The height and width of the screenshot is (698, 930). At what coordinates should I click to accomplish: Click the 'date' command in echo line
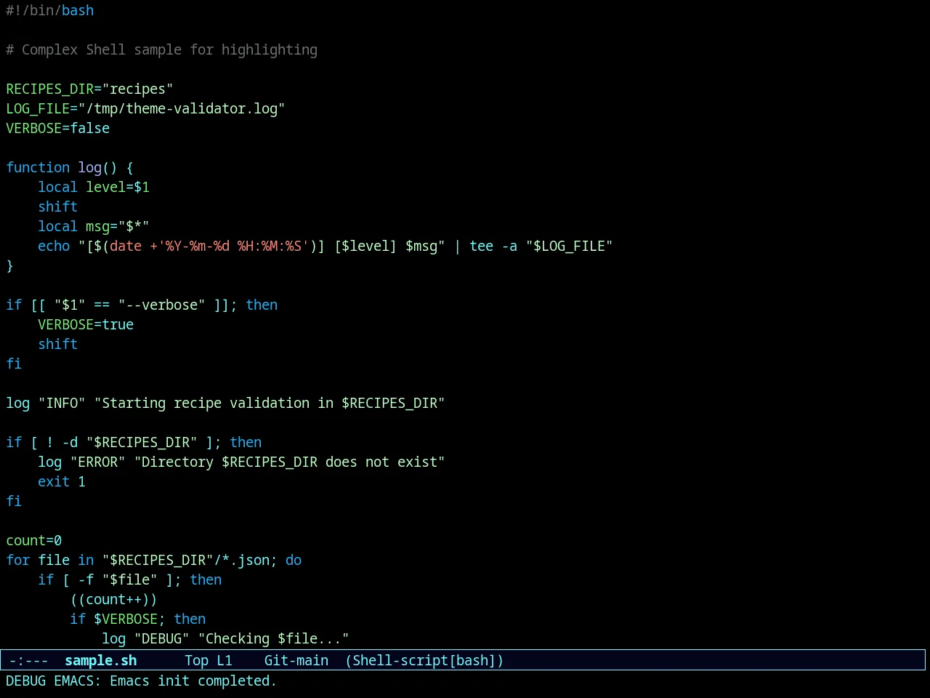126,246
